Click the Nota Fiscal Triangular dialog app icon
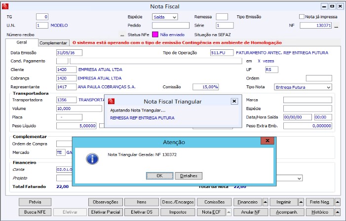 click(x=111, y=101)
